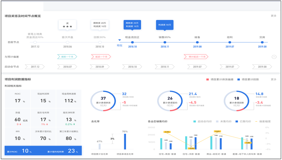The height and width of the screenshot is (160, 282).
Task: Click white 周转奖 20万 tooltip above 回款30%
Action: click(x=100, y=25)
